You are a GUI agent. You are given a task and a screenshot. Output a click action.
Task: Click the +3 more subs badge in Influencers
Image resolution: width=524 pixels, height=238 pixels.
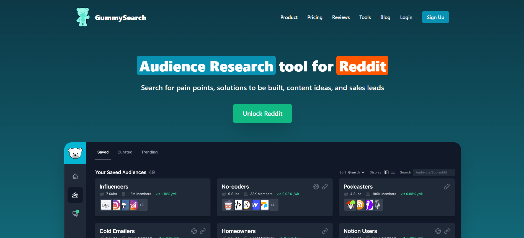pos(142,205)
